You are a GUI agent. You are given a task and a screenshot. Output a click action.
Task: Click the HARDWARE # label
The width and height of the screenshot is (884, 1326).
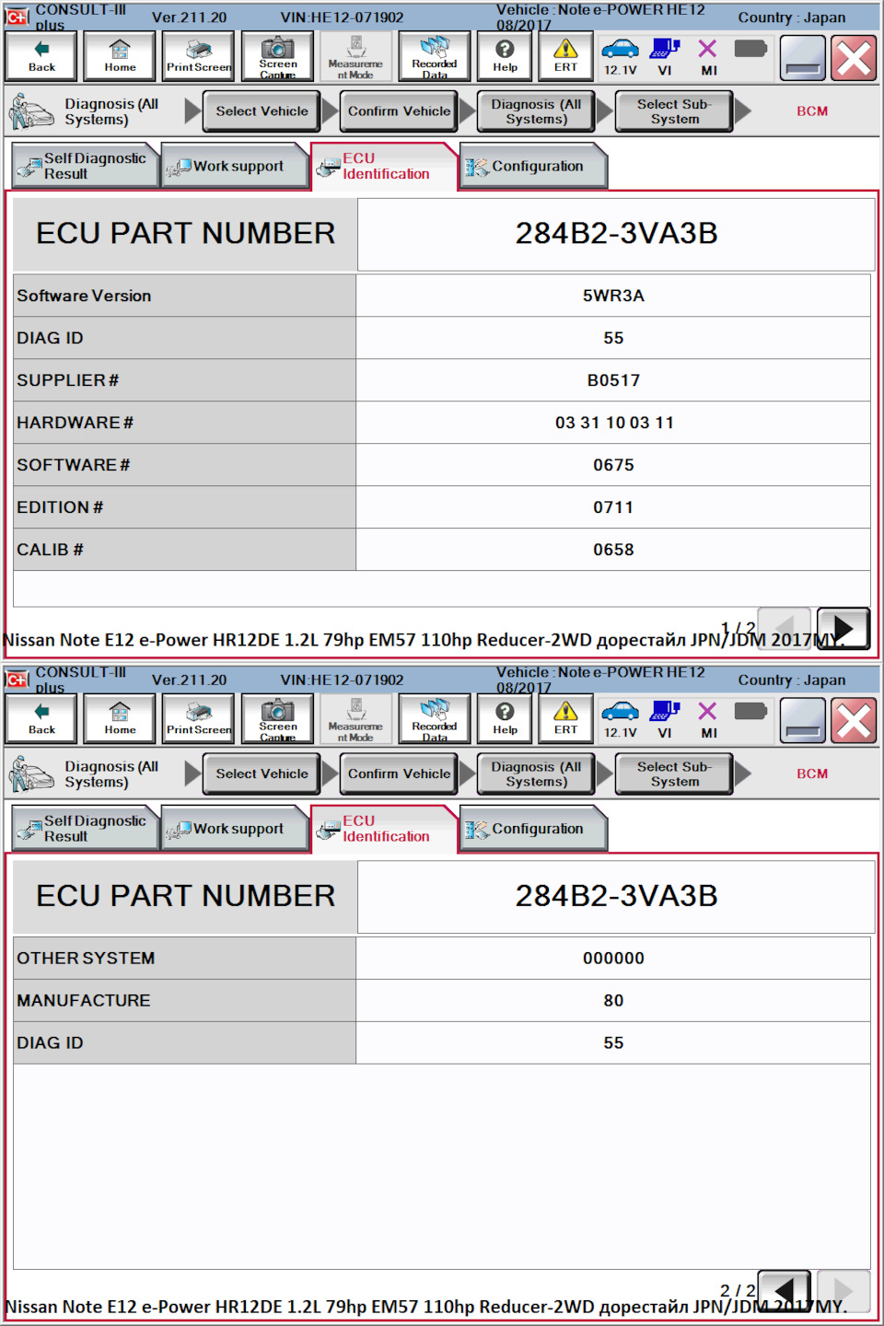(75, 423)
